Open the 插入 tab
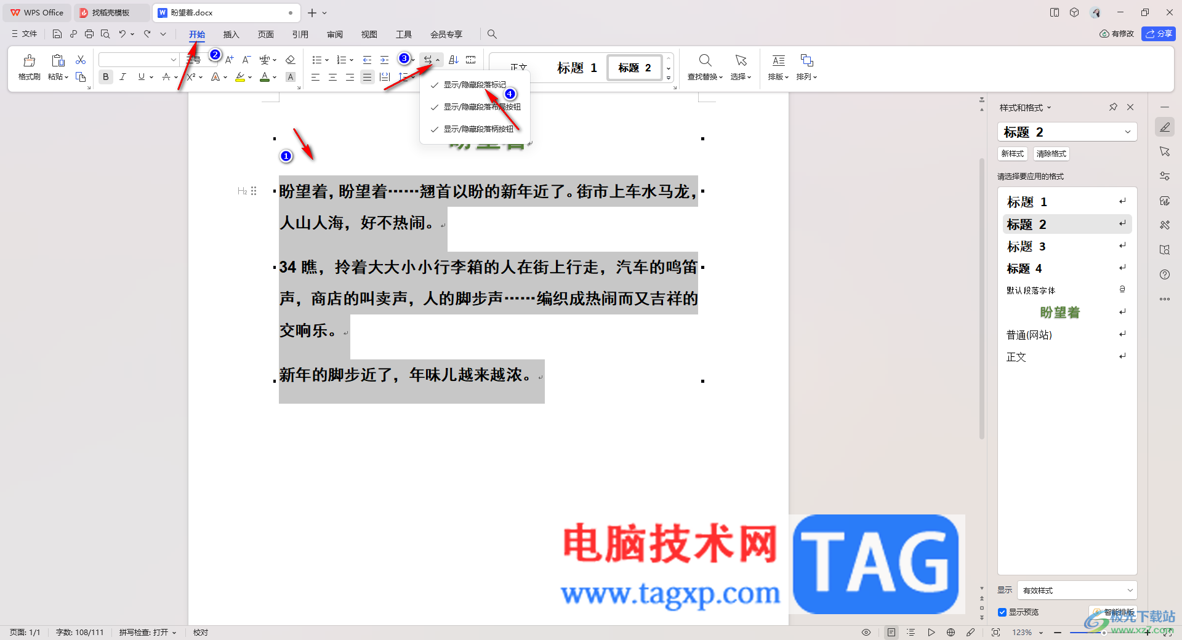1182x640 pixels. (231, 34)
